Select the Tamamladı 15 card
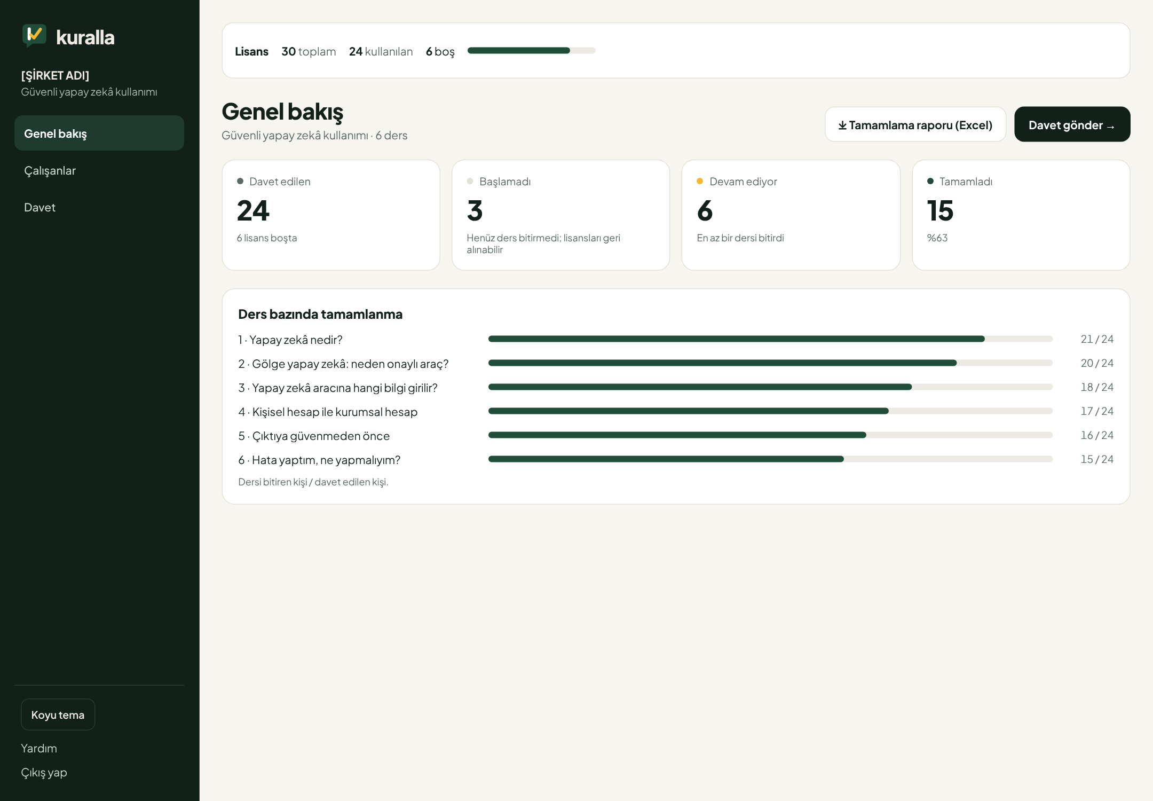1153x801 pixels. coord(1021,215)
